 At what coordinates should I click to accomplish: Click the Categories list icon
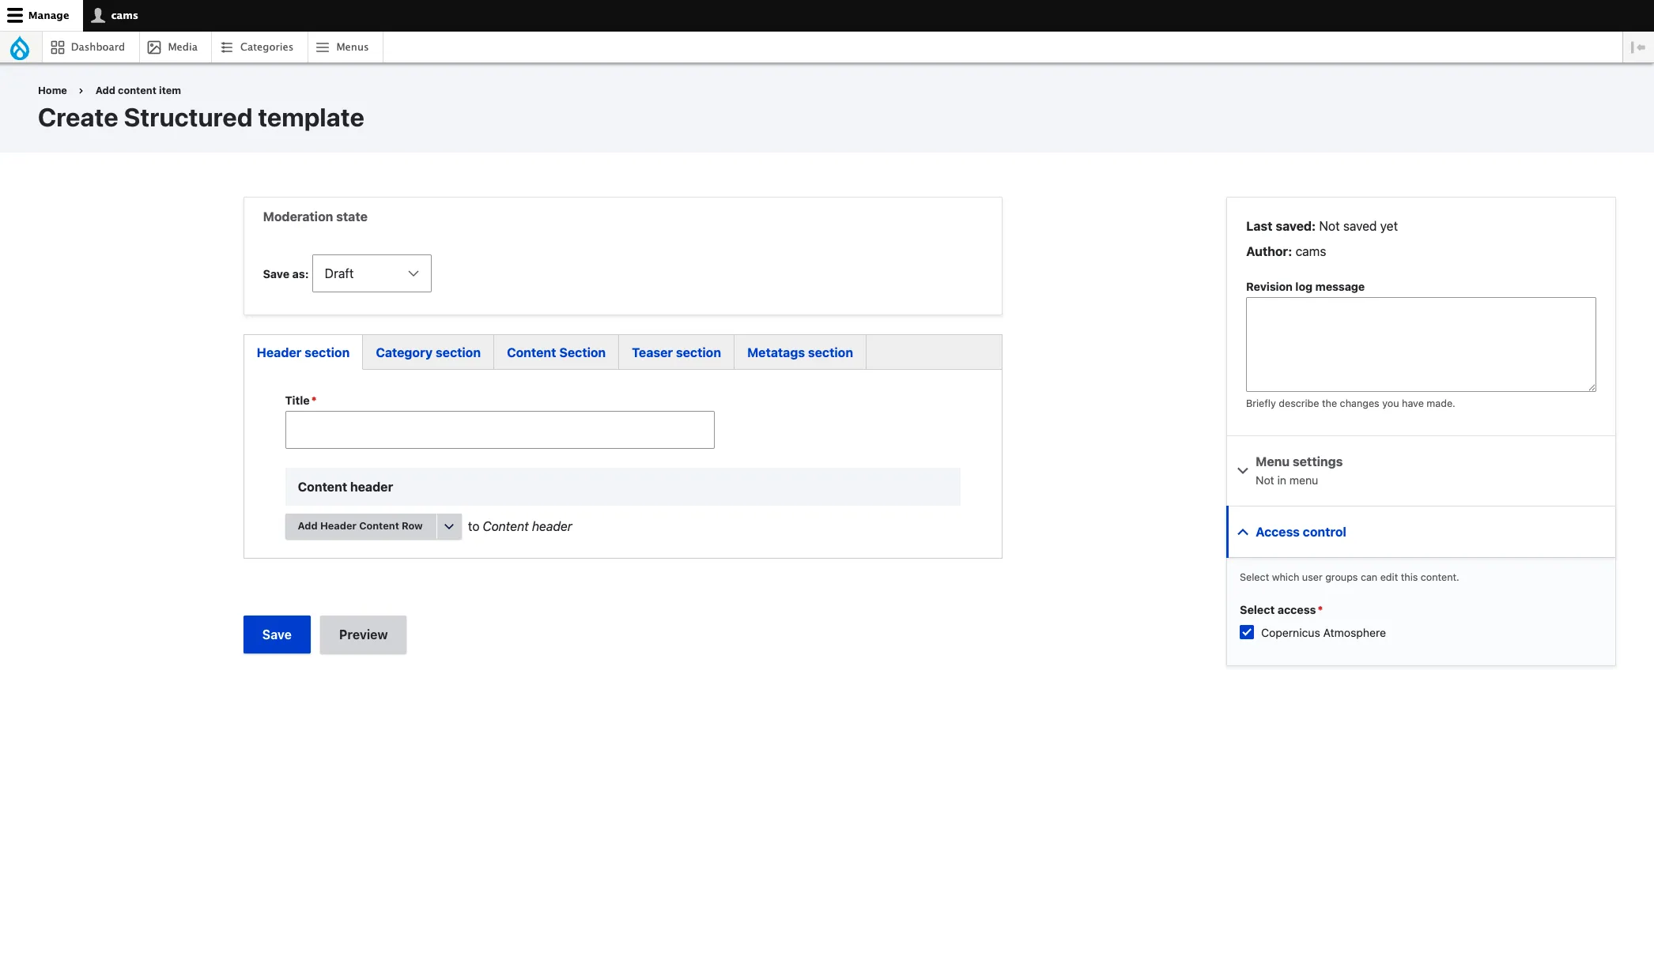pyautogui.click(x=227, y=47)
